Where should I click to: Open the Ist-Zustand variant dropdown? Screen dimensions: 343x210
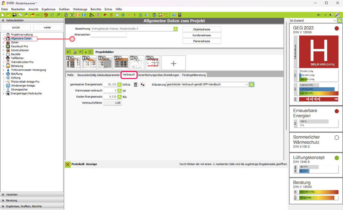pos(334,21)
